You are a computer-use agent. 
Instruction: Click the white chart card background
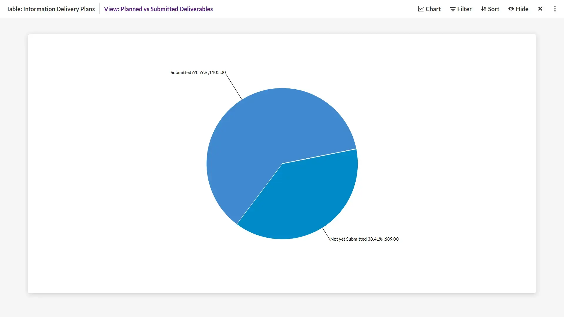[118, 264]
